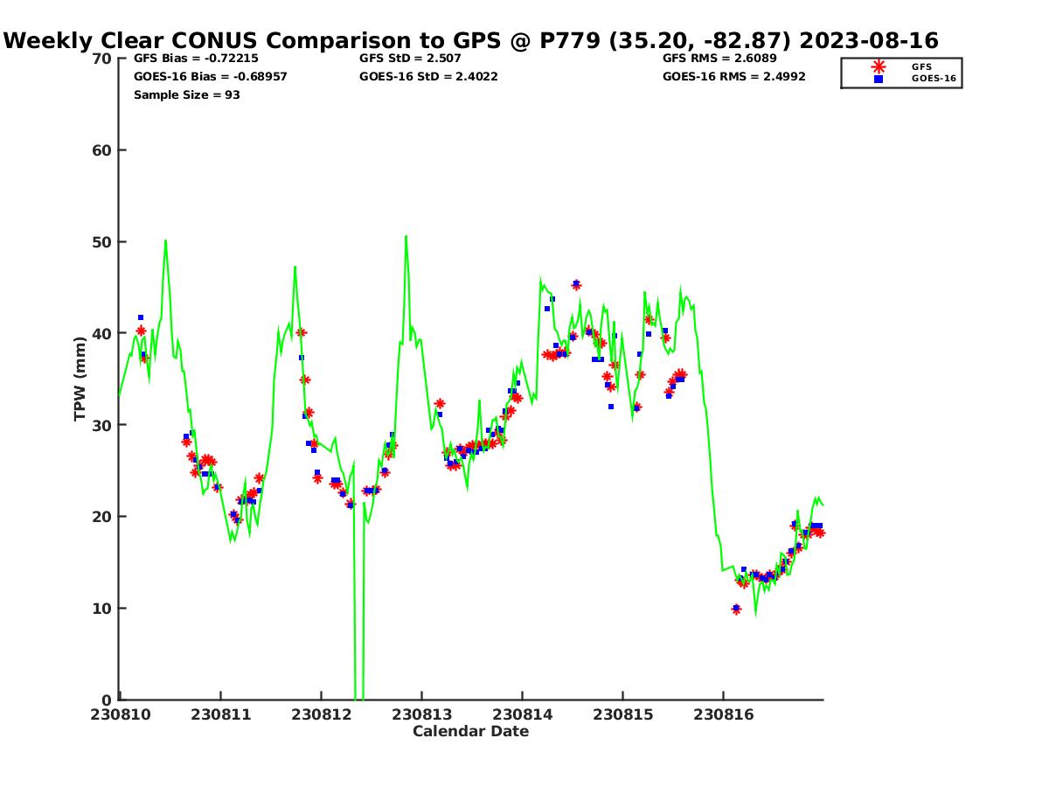Image resolution: width=1049 pixels, height=787 pixels.
Task: Click the 230810 x-axis tick label
Action: (x=121, y=714)
